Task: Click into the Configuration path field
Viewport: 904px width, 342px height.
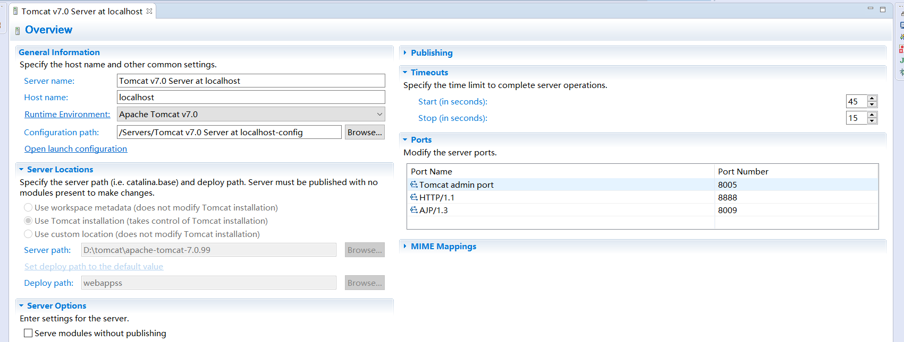Action: point(229,132)
